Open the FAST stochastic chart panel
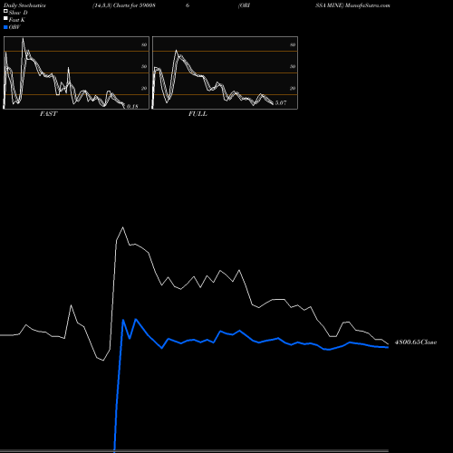This screenshot has width=453, height=453. tap(76, 72)
